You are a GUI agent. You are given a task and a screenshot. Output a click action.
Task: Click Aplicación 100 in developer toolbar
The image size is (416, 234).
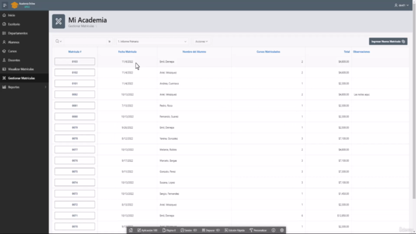tap(148, 230)
